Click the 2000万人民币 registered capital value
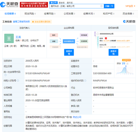Screen dimensions: 138x132 [32, 61]
